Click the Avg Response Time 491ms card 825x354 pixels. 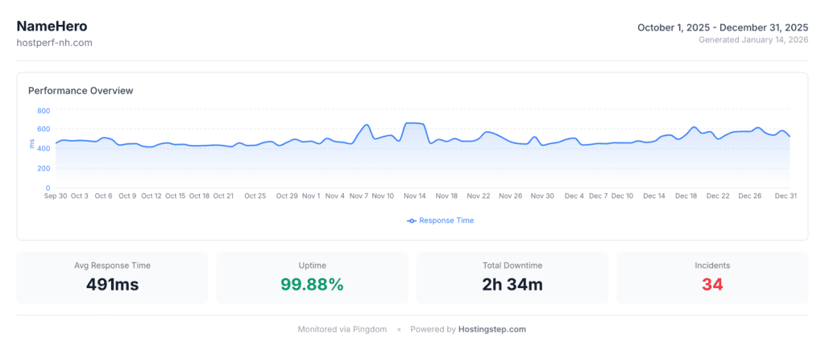point(112,278)
